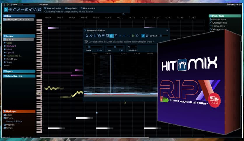Select the Master layer
Image resolution: width=244 pixels, height=141 pixels.
[18, 39]
